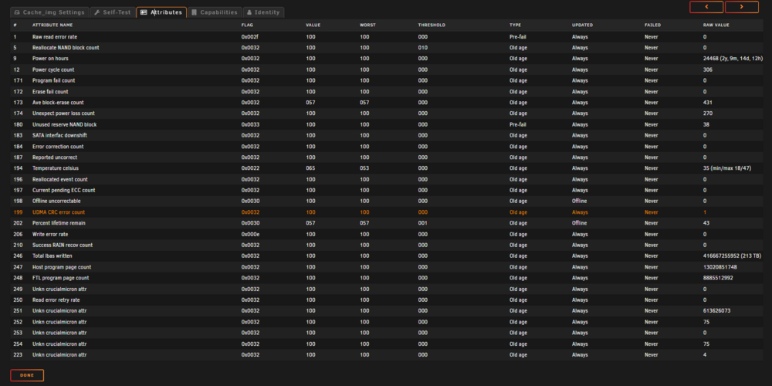This screenshot has width=772, height=386.
Task: Select Success RAIN recov count row
Action: pos(387,245)
